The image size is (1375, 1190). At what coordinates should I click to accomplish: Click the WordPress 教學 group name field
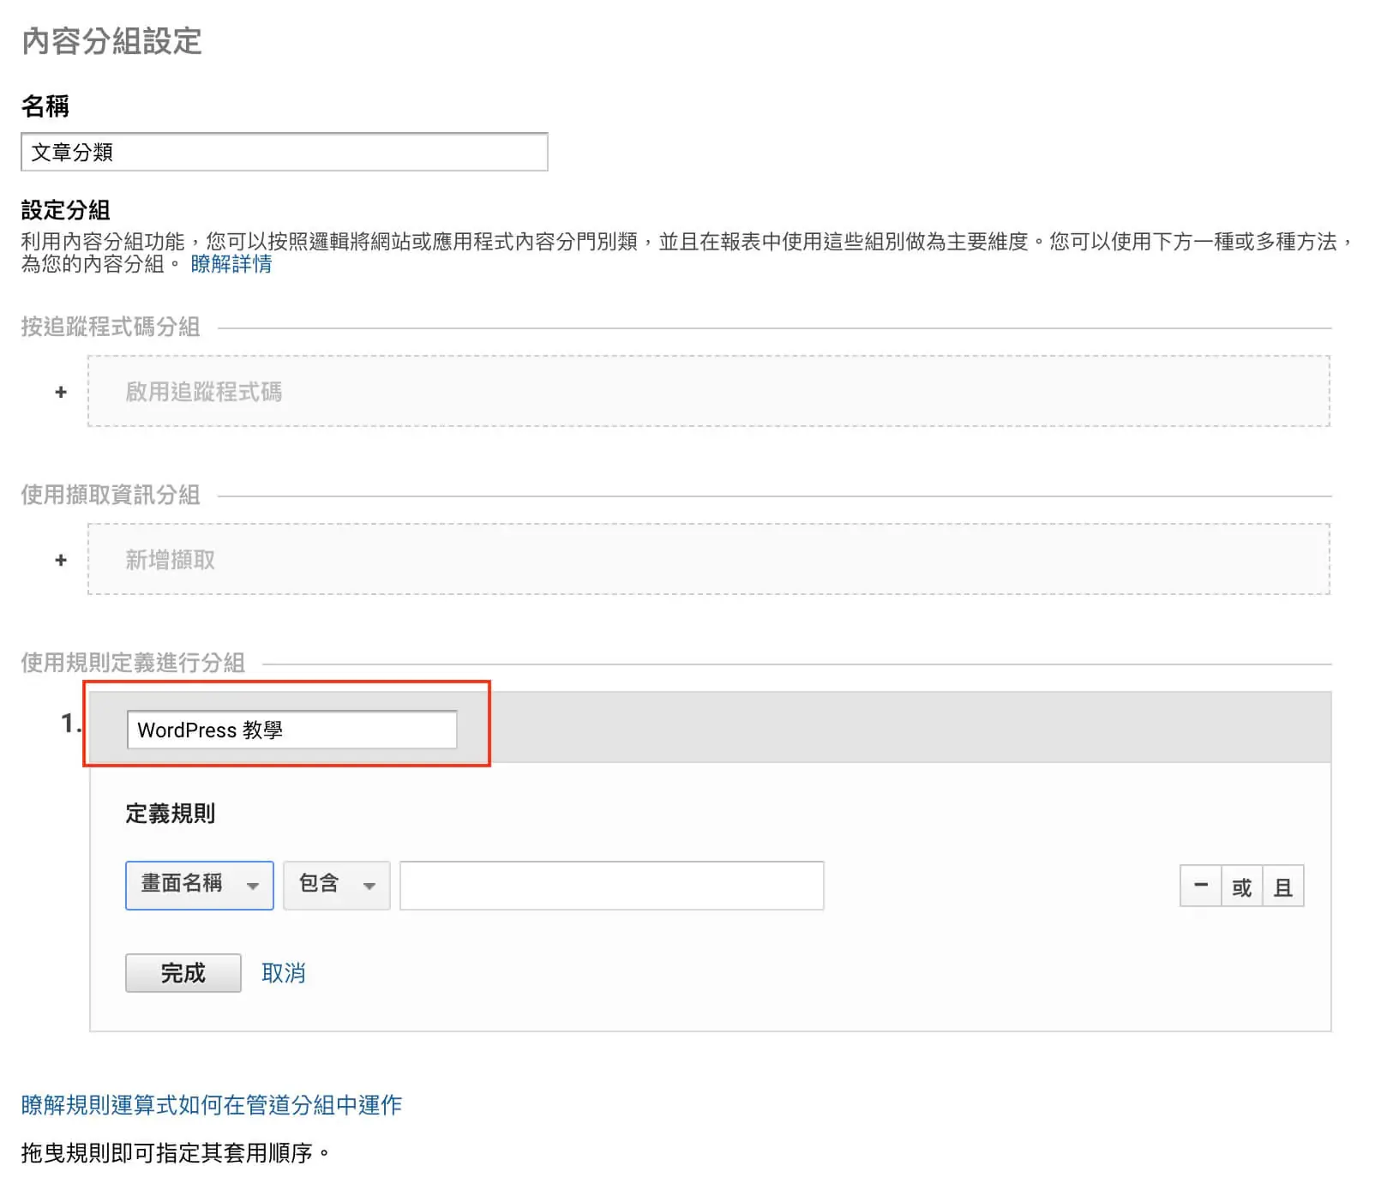(x=291, y=730)
